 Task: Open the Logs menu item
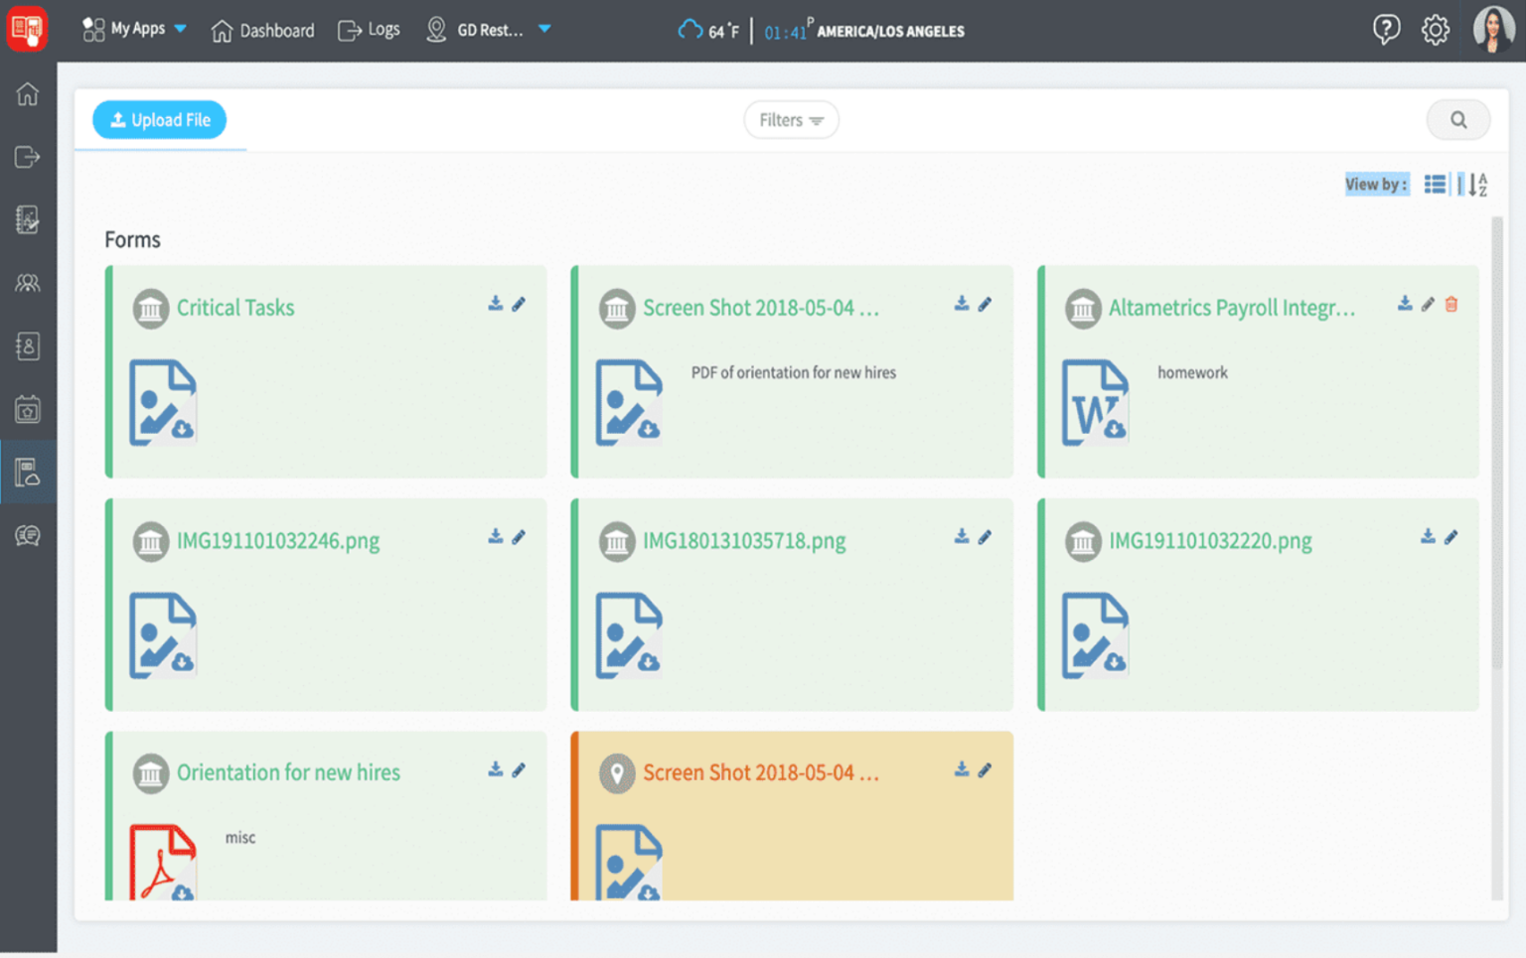(369, 29)
